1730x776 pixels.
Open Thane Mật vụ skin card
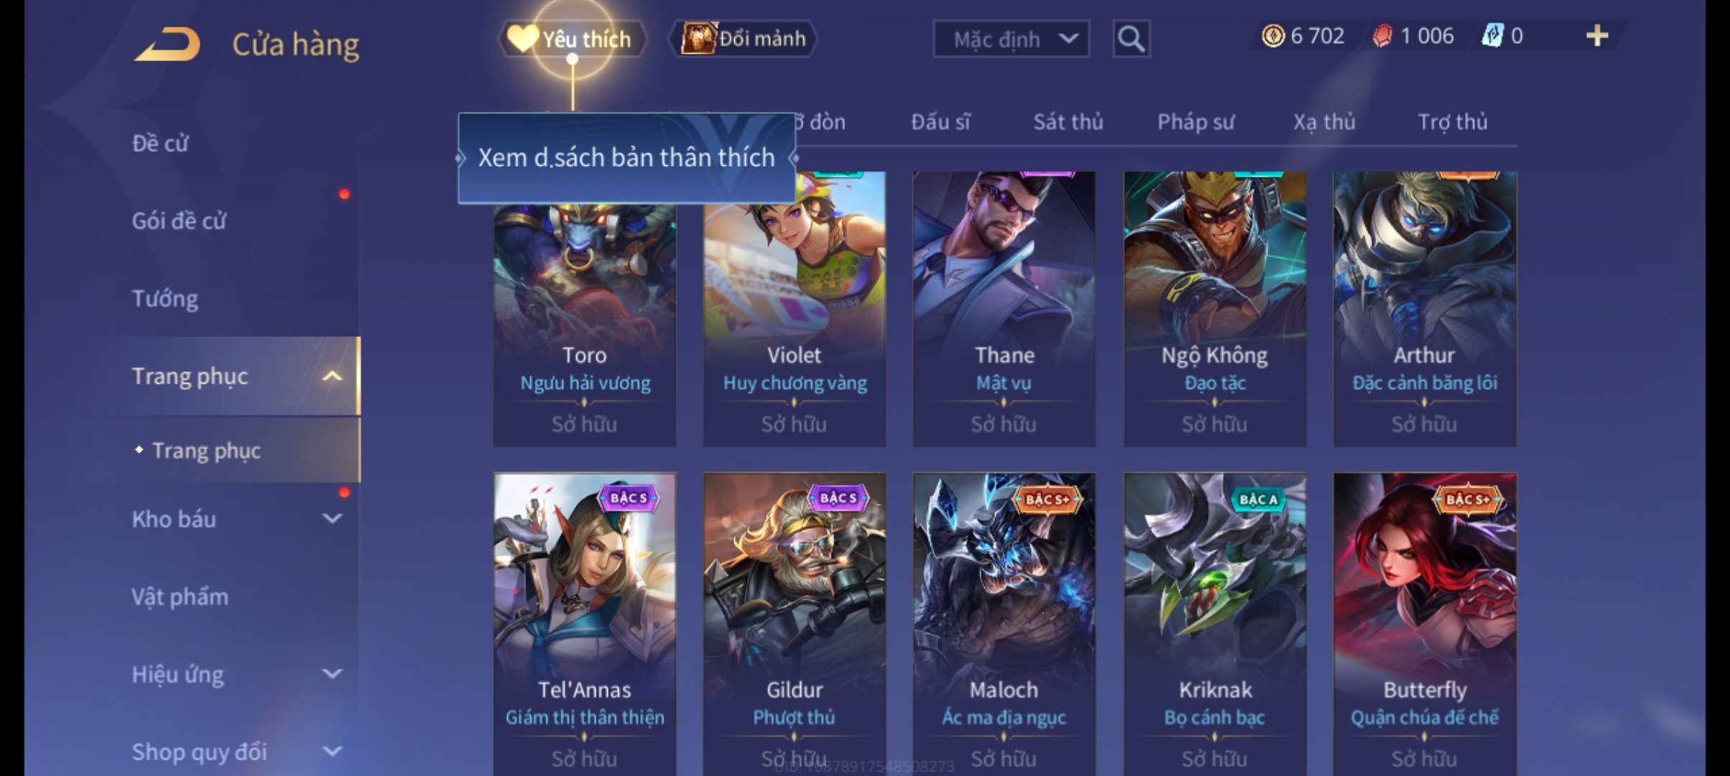(x=1004, y=309)
